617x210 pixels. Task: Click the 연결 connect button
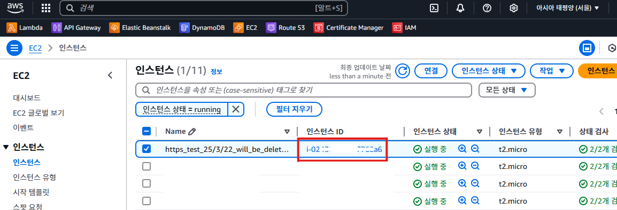tap(431, 71)
